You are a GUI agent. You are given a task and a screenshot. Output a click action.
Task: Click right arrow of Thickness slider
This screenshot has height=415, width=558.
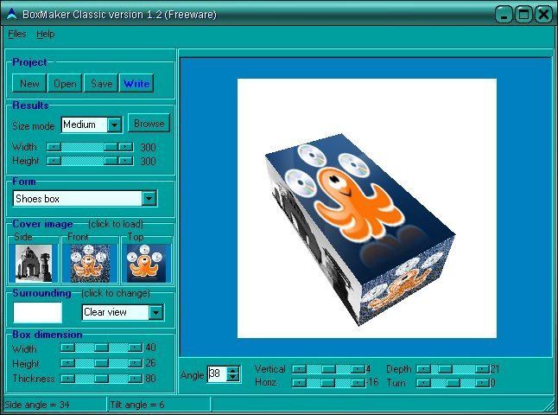point(136,379)
